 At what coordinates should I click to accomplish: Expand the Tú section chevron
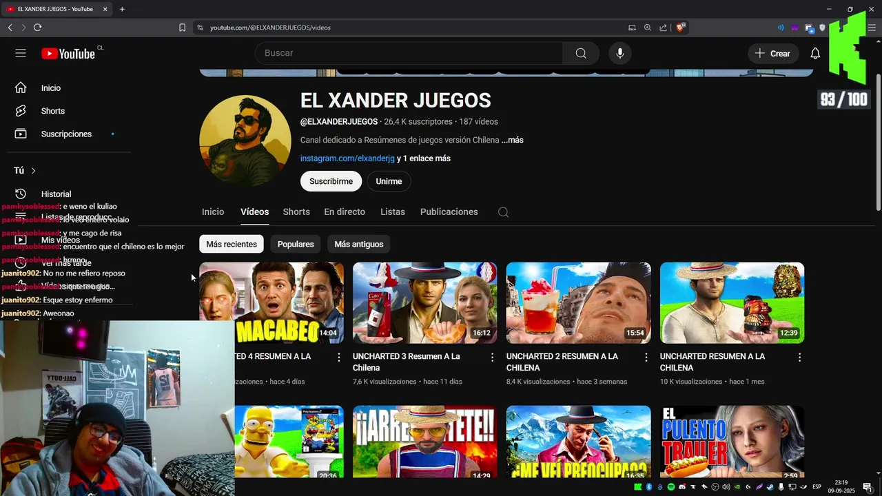point(33,170)
